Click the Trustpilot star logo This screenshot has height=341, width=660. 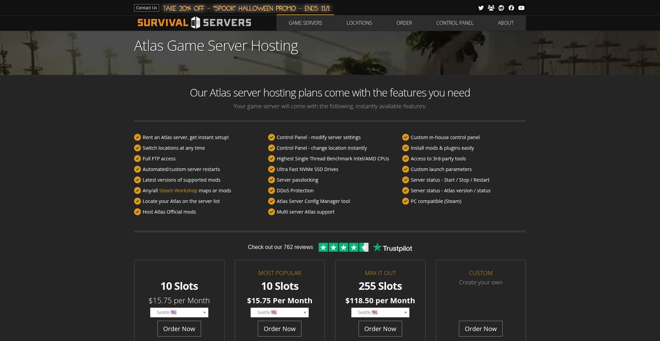(392, 248)
